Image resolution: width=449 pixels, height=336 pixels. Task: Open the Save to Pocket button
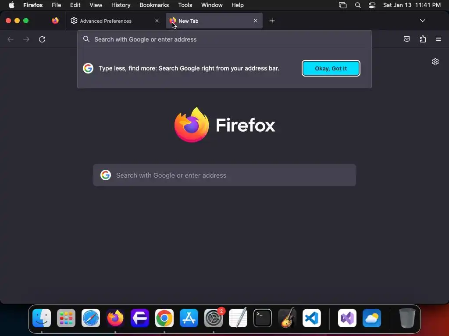[x=406, y=39]
